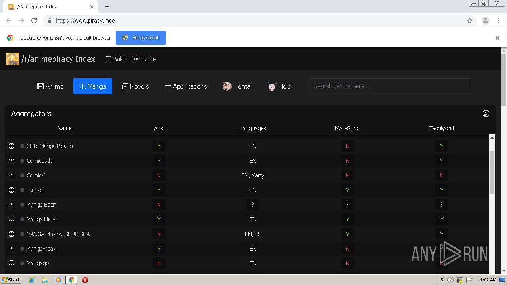Open FanFox entry
The height and width of the screenshot is (285, 507).
pyautogui.click(x=35, y=190)
